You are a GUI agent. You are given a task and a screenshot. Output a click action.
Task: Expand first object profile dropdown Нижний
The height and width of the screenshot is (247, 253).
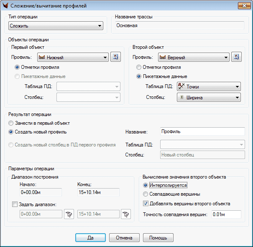pos(73,58)
